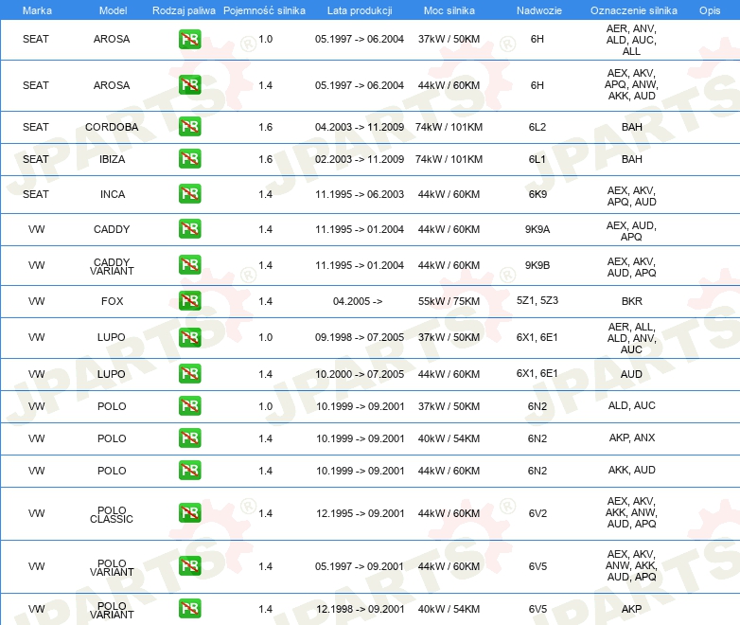The image size is (740, 625).
Task: Click engine codes AKK, AUD in POLO row
Action: coord(632,470)
